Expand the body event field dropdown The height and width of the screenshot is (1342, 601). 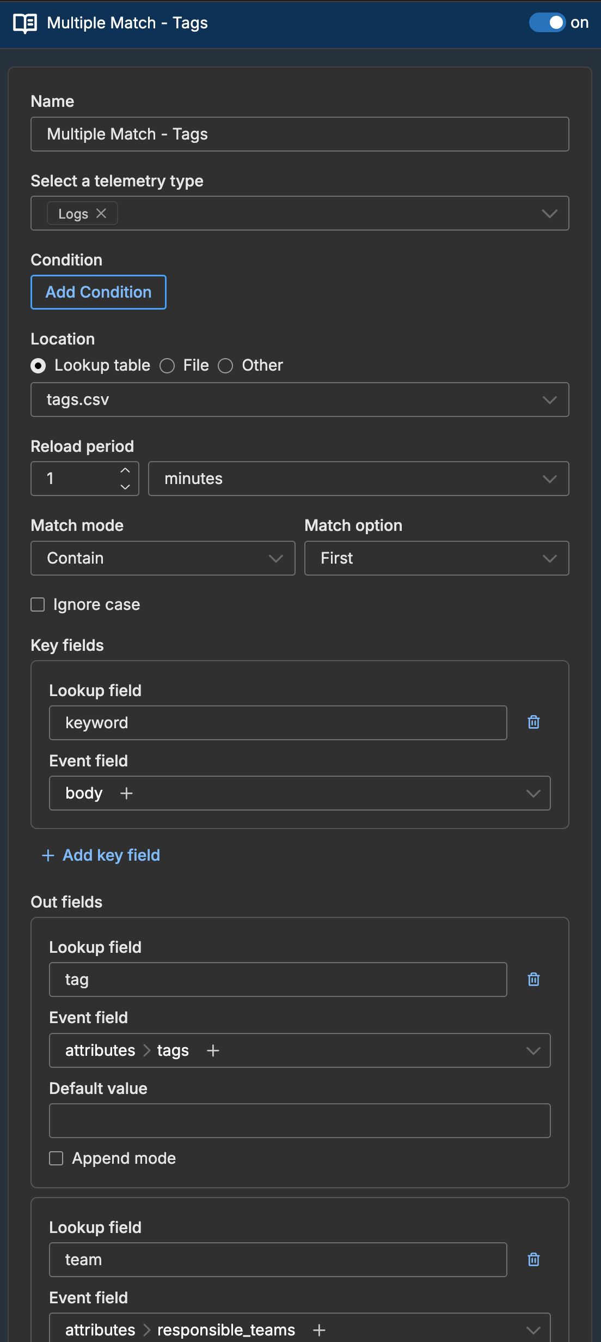[x=533, y=793]
